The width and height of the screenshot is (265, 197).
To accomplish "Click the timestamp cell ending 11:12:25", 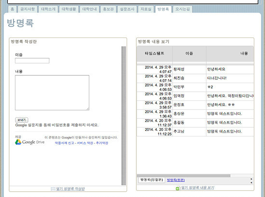I will pos(155,132).
